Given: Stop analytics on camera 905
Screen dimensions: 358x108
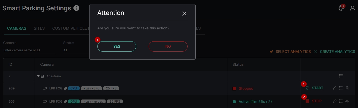Looking at the screenshot, I should click(314, 101).
